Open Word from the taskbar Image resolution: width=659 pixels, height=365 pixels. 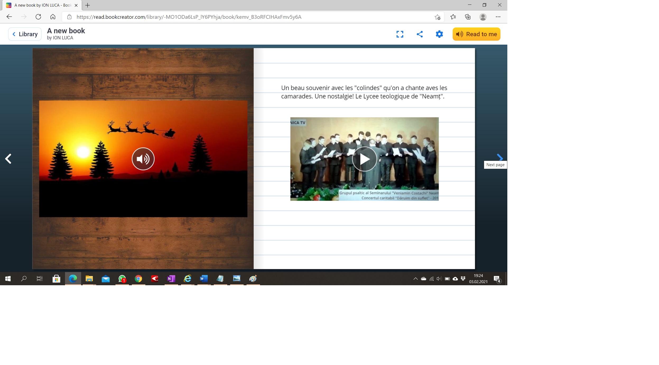click(x=204, y=279)
